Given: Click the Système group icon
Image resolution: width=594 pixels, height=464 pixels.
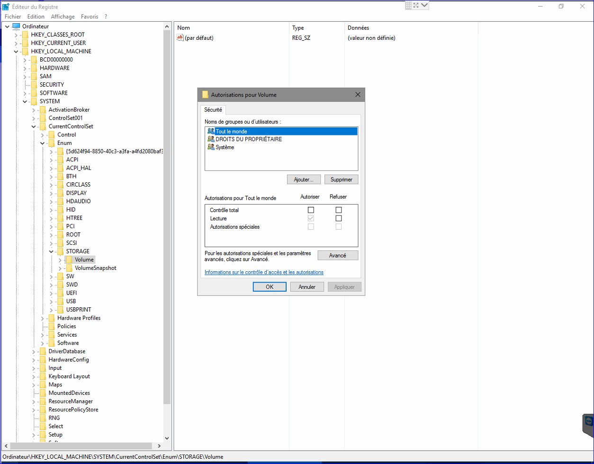Looking at the screenshot, I should coord(211,147).
